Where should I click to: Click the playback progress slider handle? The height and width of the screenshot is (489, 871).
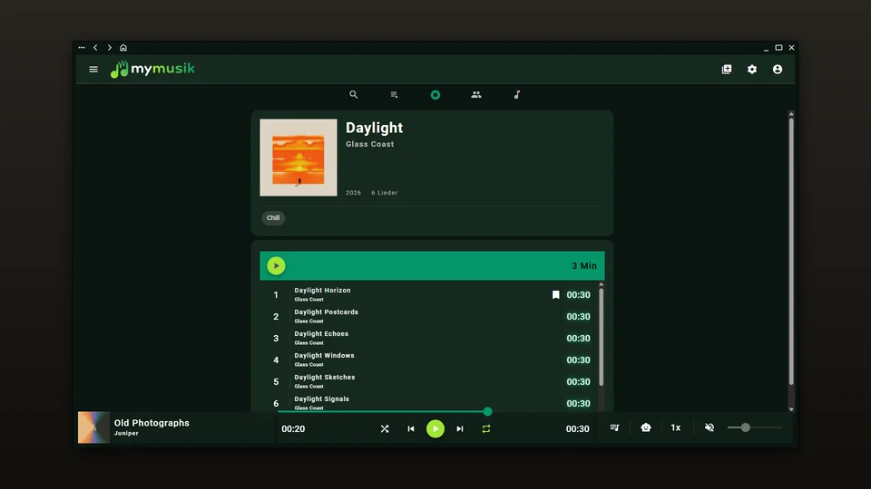pos(488,411)
